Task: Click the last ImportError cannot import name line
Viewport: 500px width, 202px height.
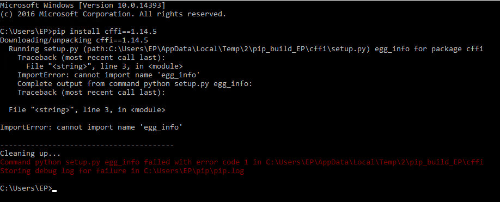Action: (x=91, y=127)
